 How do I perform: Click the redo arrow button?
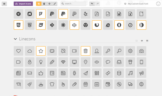[97, 4]
